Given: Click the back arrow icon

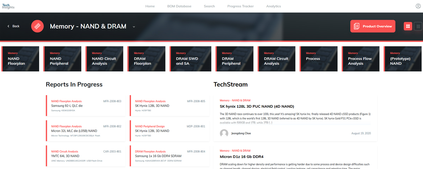Looking at the screenshot, I should coord(8,26).
